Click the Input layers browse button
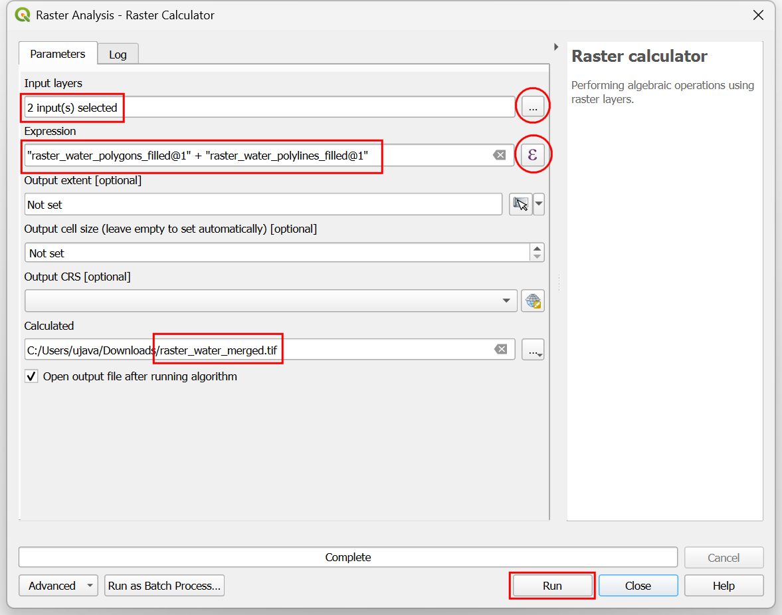Image resolution: width=782 pixels, height=615 pixels. point(533,107)
